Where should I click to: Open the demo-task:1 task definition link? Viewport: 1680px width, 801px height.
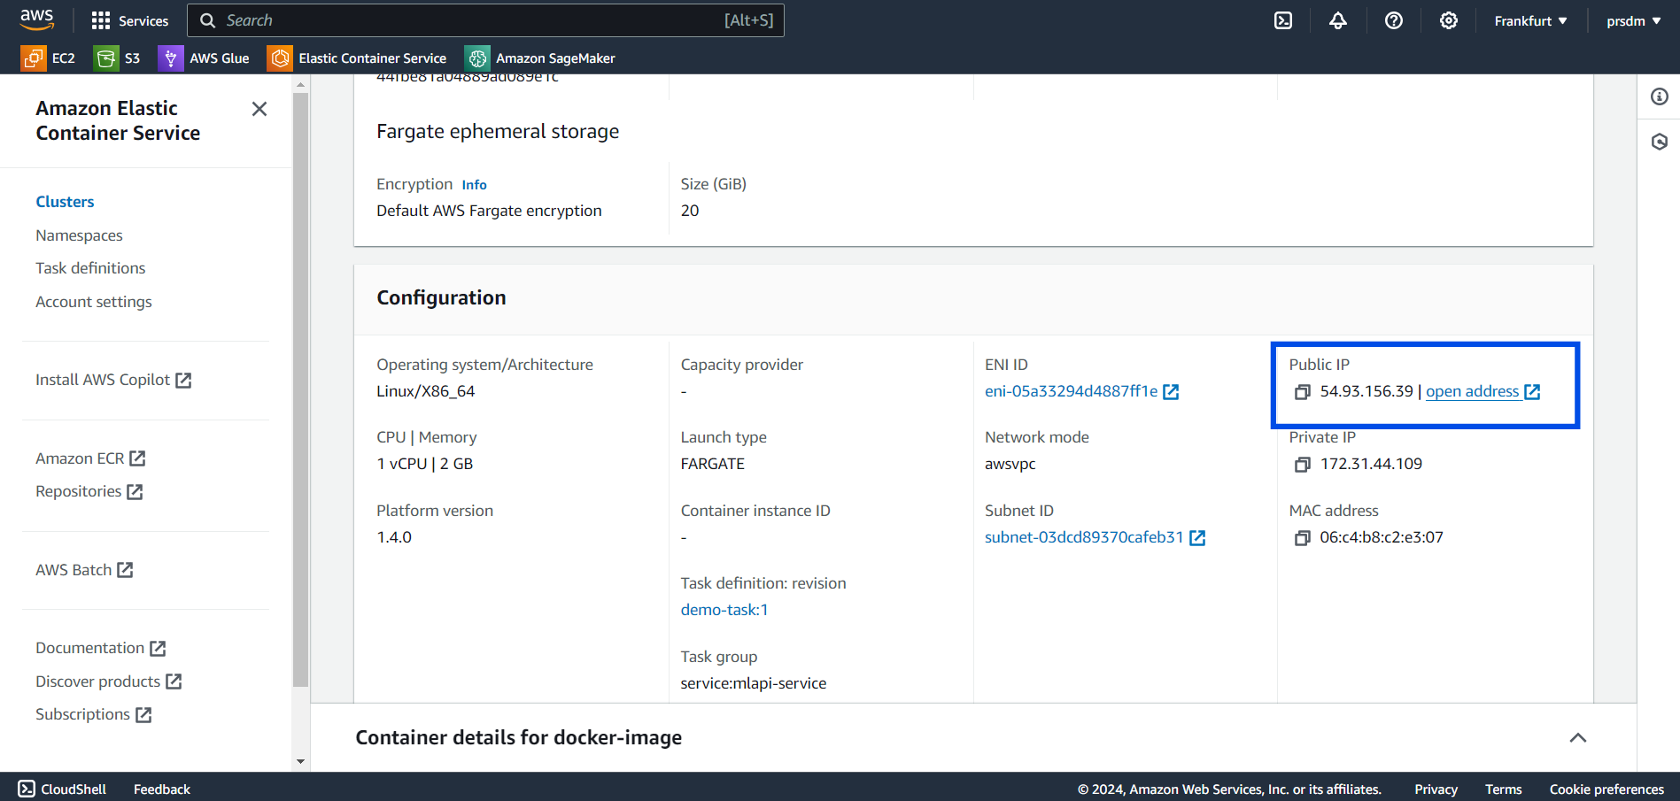click(724, 610)
